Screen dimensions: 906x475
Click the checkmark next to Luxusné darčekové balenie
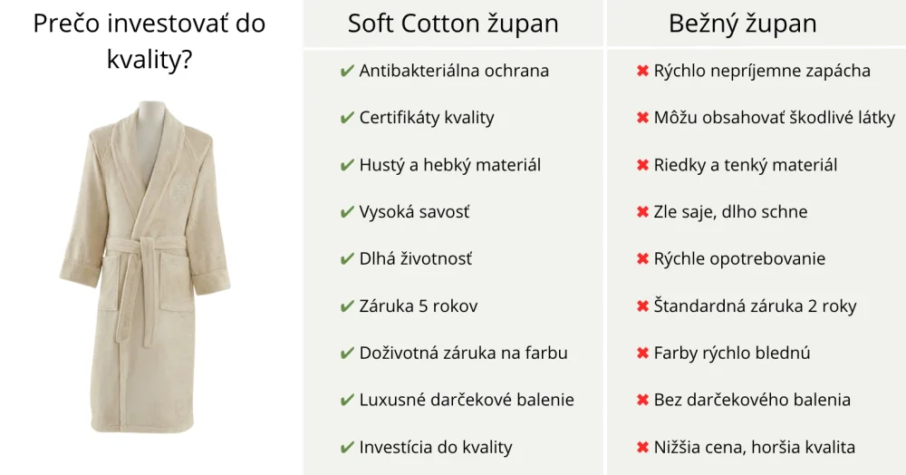click(x=347, y=400)
